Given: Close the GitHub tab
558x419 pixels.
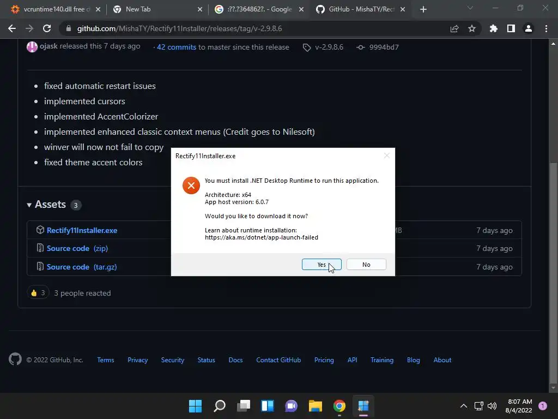Looking at the screenshot, I should (403, 9).
